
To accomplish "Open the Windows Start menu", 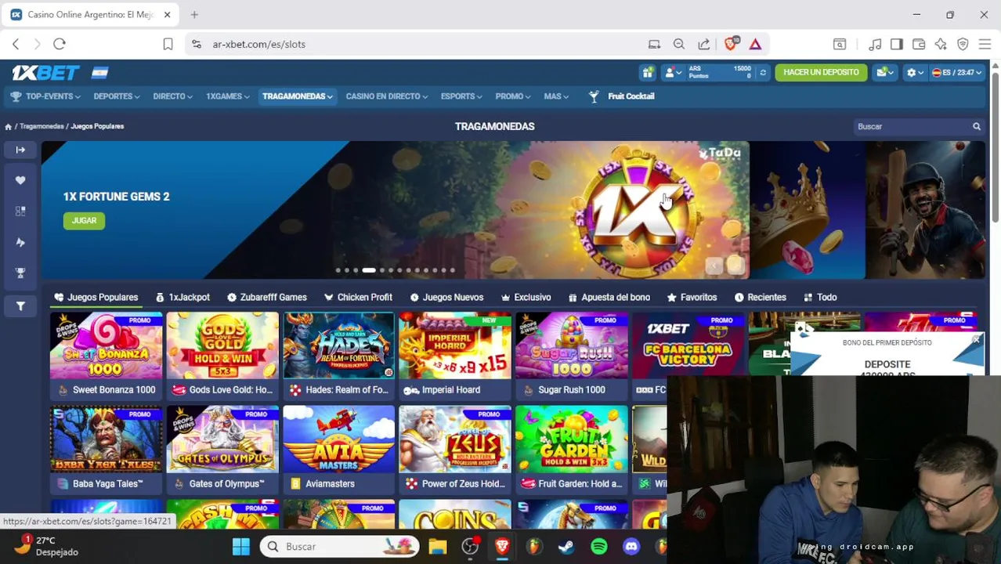I will tap(240, 546).
